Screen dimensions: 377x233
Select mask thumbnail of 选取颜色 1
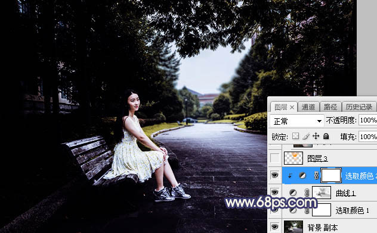point(322,210)
